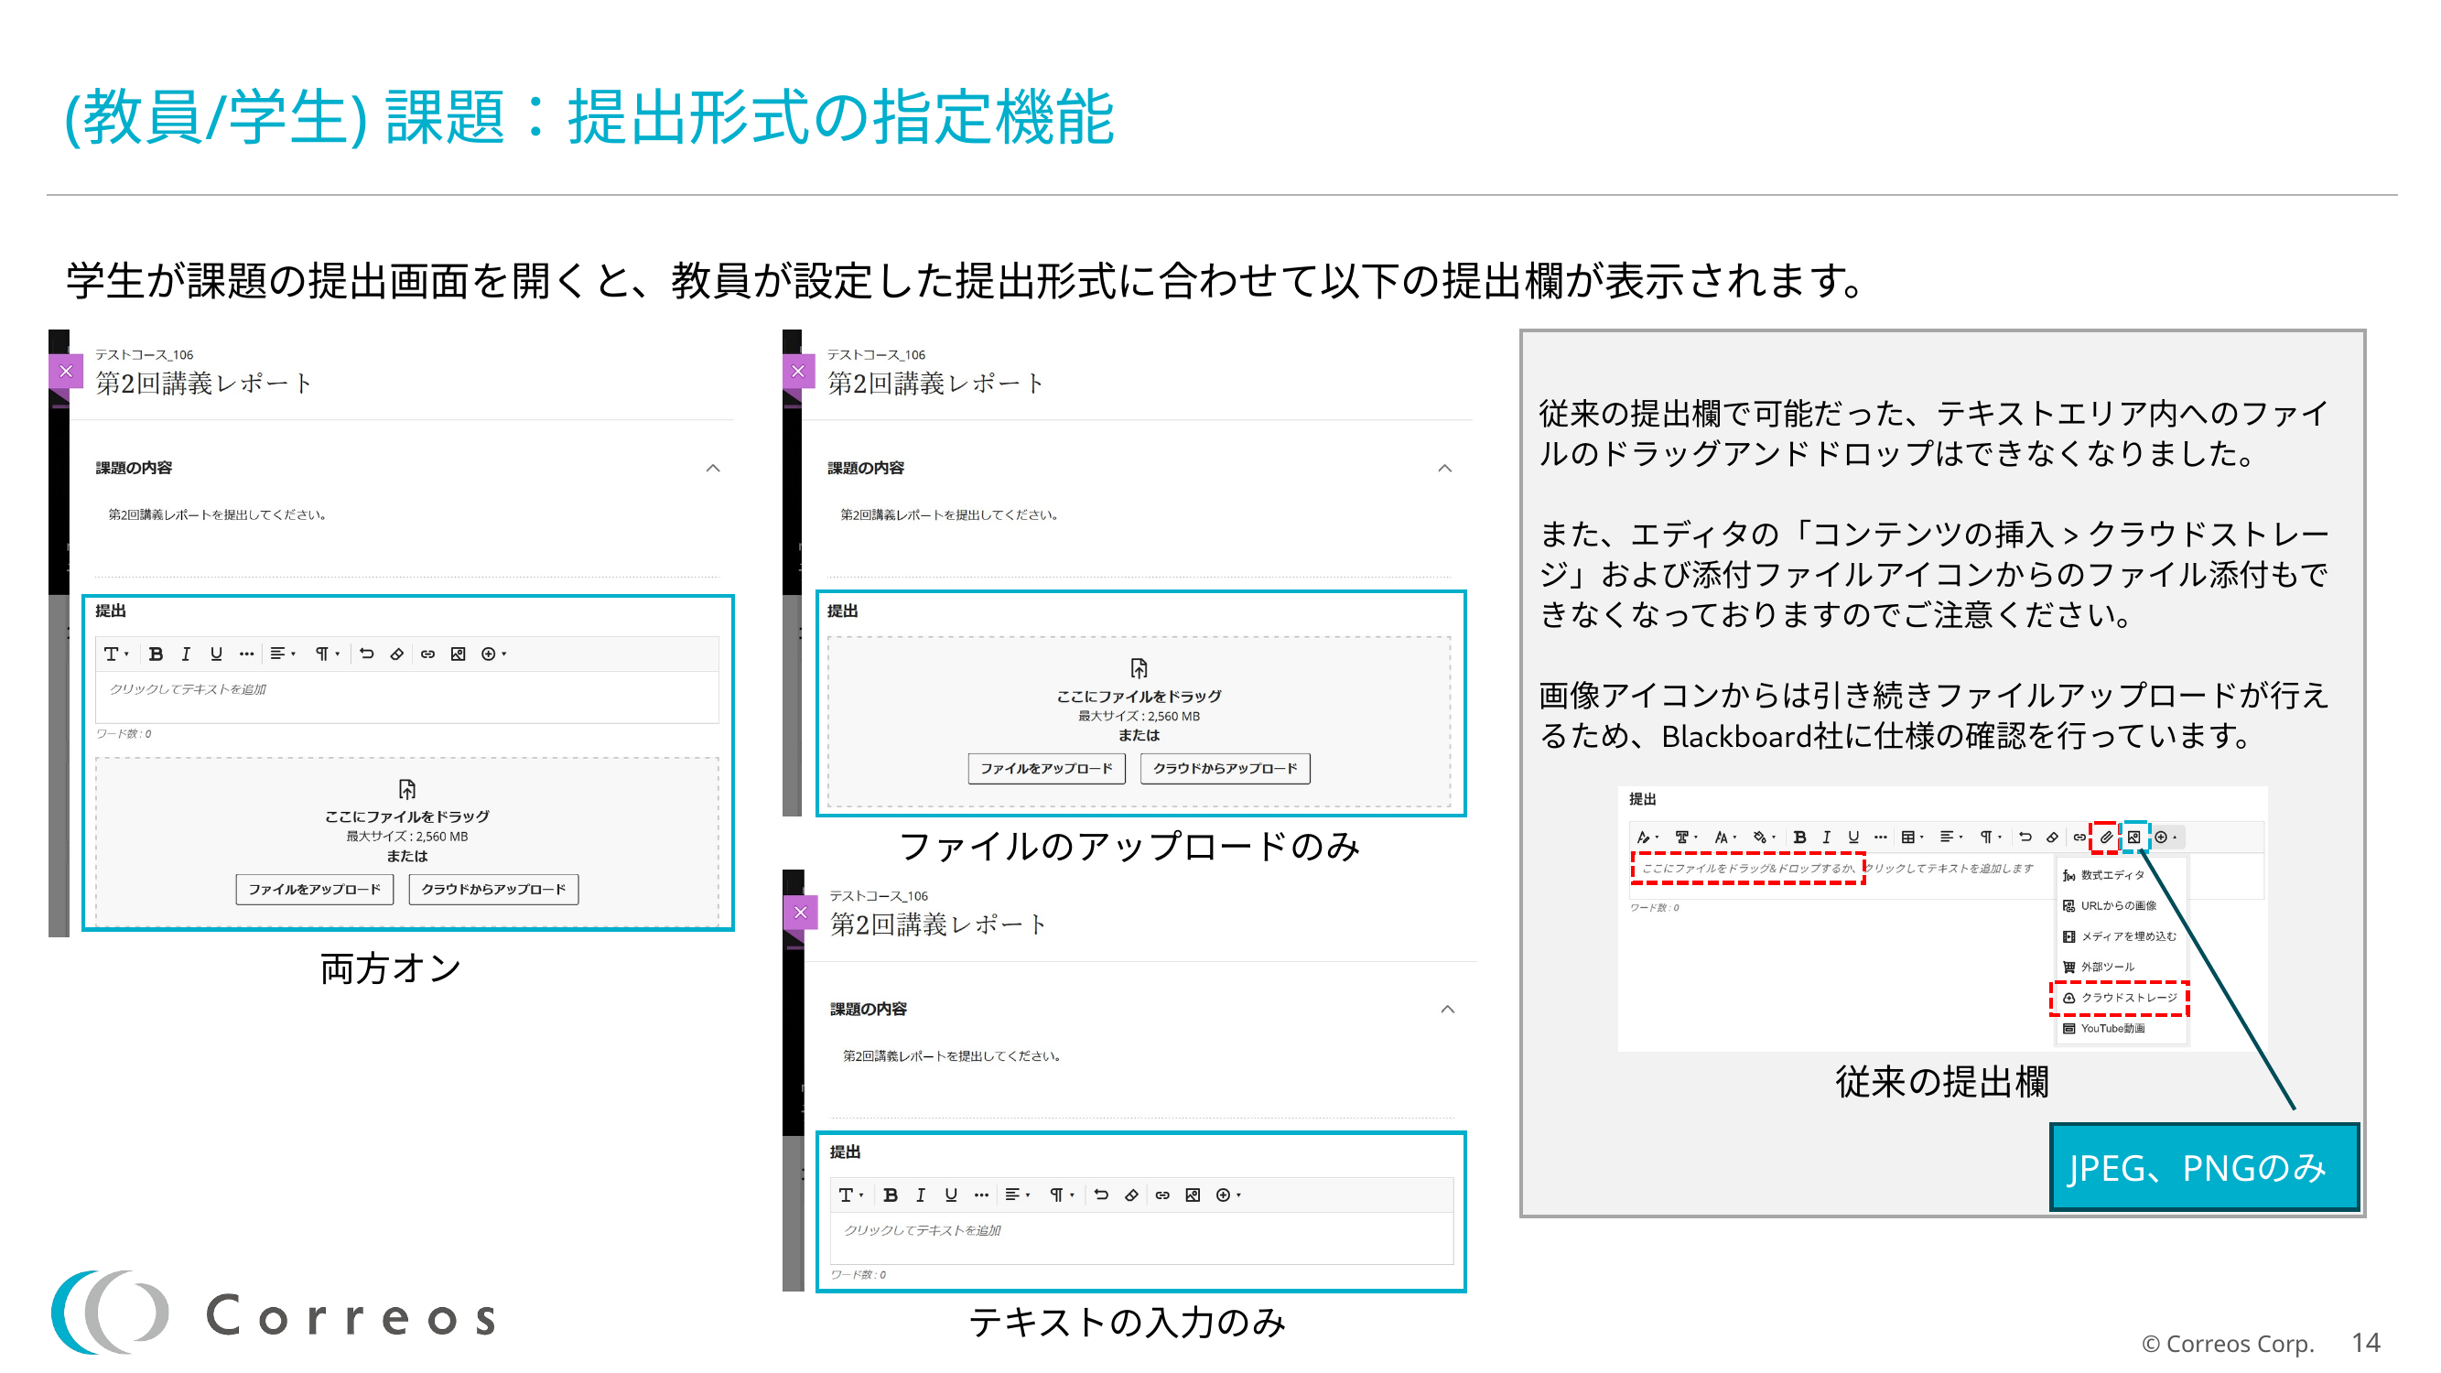This screenshot has height=1373, width=2441.
Task: Collapse 課題の内容 section in ファイルのアップロードのみ panel
Action: (x=1445, y=468)
